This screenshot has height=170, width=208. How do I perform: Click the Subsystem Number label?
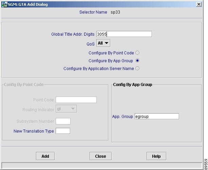click(35, 121)
